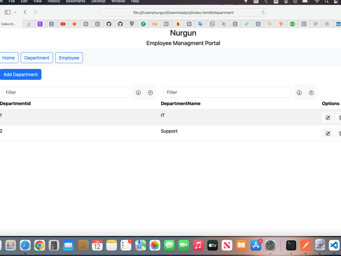Open the File menu
341x256 pixels.
12,1
